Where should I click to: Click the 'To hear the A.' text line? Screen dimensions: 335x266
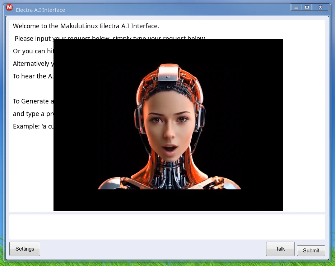click(x=33, y=76)
